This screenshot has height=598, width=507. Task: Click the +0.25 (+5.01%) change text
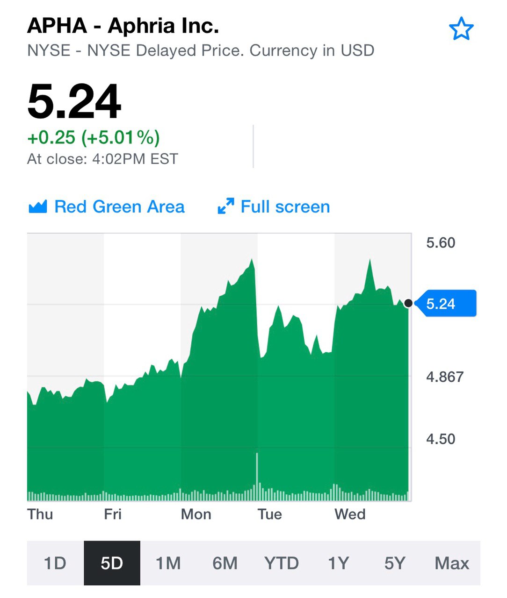(x=94, y=137)
